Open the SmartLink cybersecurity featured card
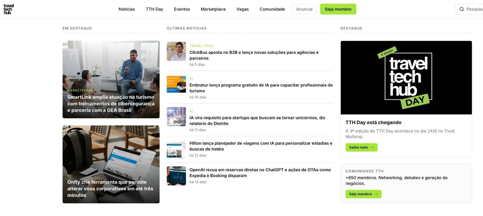This screenshot has height=216, width=483. tap(111, 79)
